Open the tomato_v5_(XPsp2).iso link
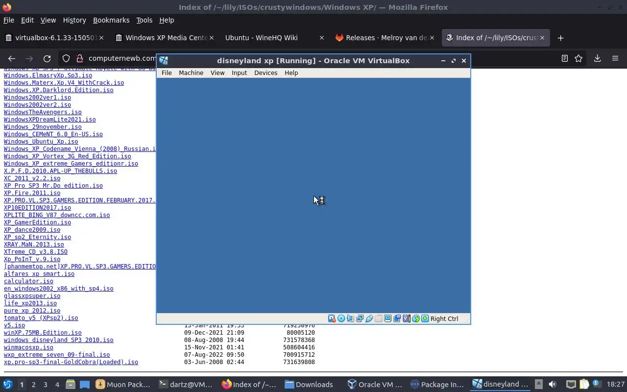The width and height of the screenshot is (627, 392). [x=41, y=318]
